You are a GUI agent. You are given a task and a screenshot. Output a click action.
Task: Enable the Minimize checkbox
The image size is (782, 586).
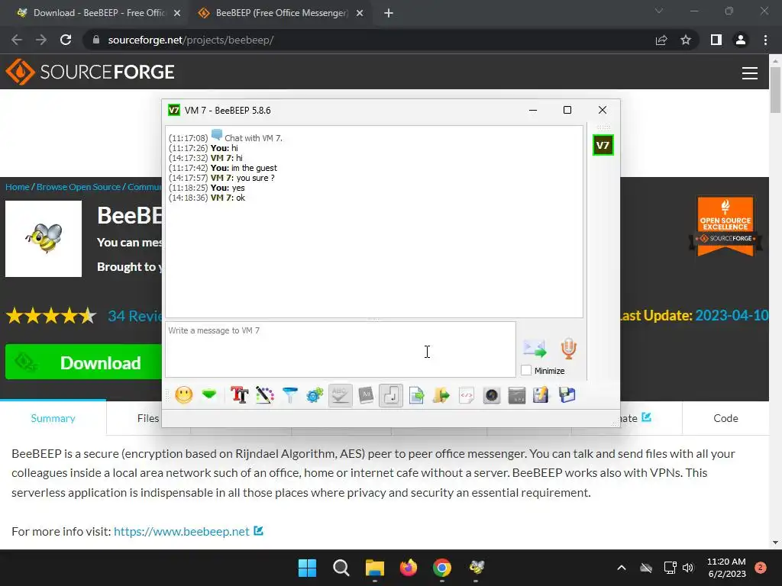click(526, 370)
